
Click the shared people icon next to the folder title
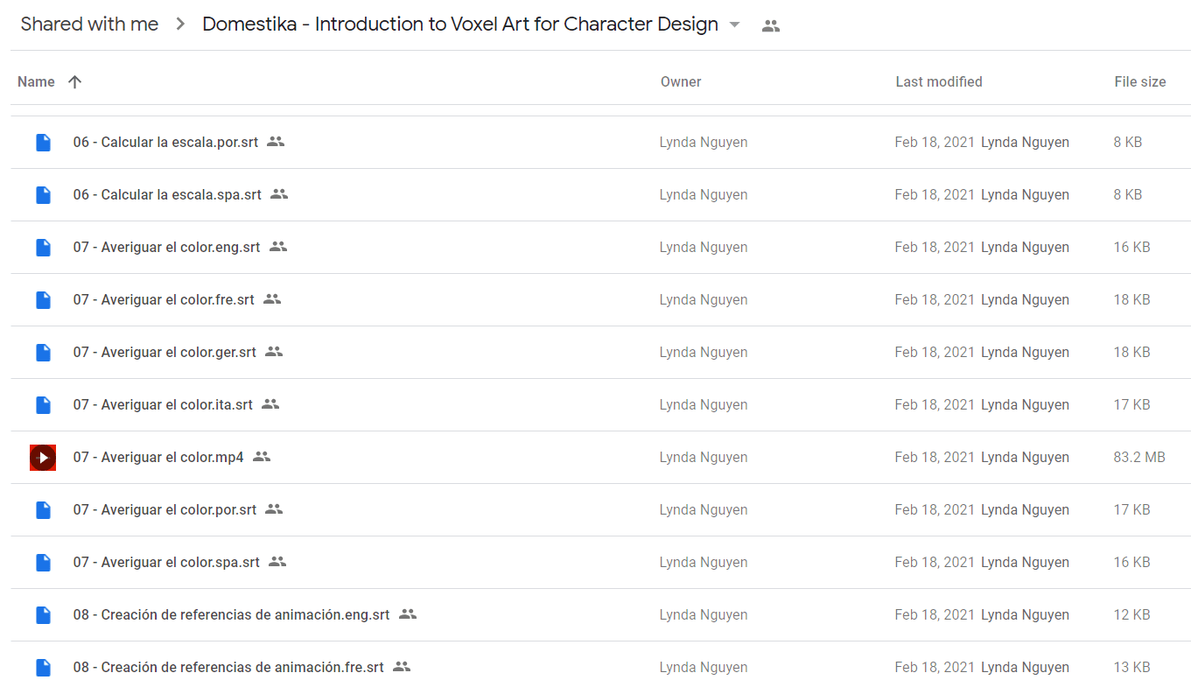[770, 25]
